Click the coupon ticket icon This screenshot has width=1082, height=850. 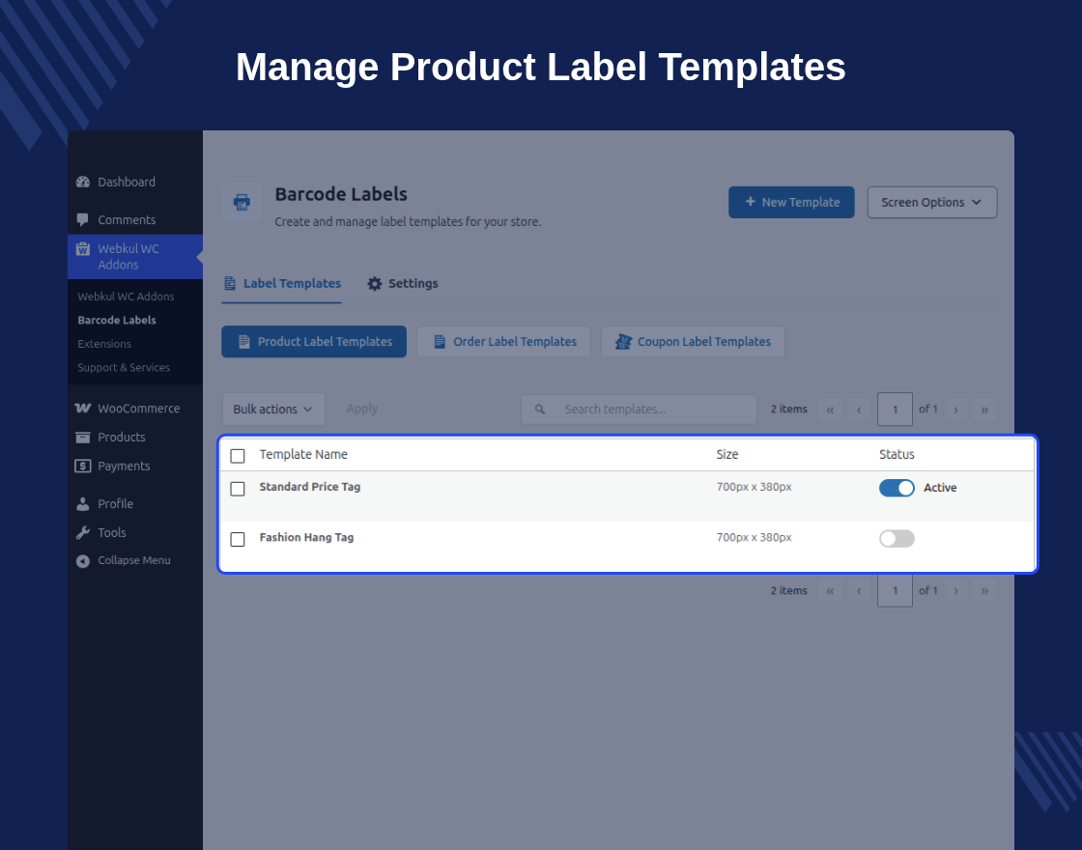[623, 342]
